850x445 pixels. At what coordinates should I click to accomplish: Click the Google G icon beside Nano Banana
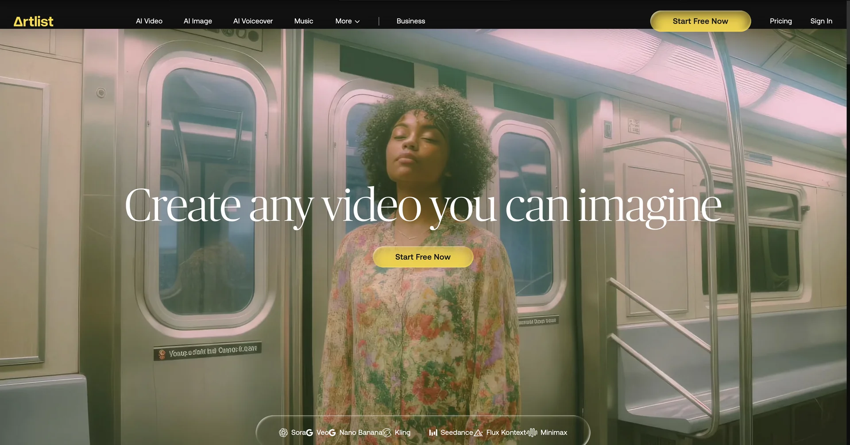point(332,433)
